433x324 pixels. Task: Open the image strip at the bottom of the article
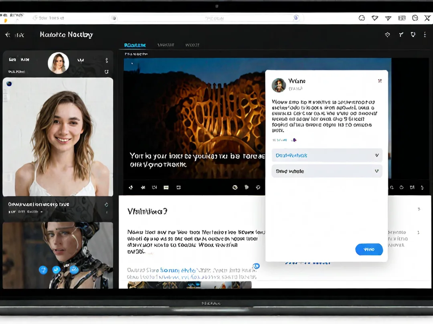[x=189, y=285]
